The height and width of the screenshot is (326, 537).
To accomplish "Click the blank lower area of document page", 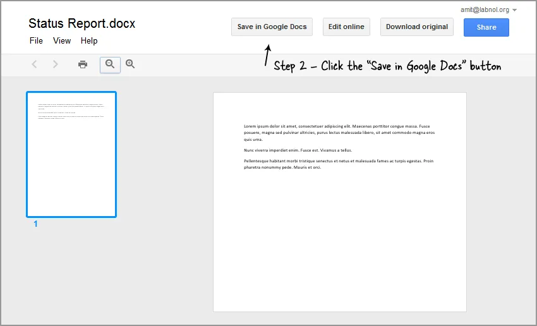I will click(339, 253).
